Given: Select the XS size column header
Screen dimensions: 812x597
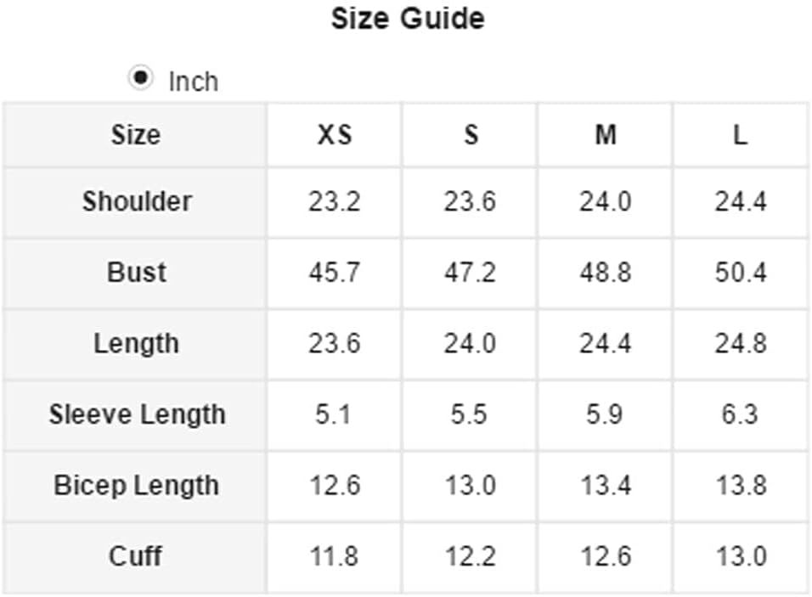Looking at the screenshot, I should (334, 135).
